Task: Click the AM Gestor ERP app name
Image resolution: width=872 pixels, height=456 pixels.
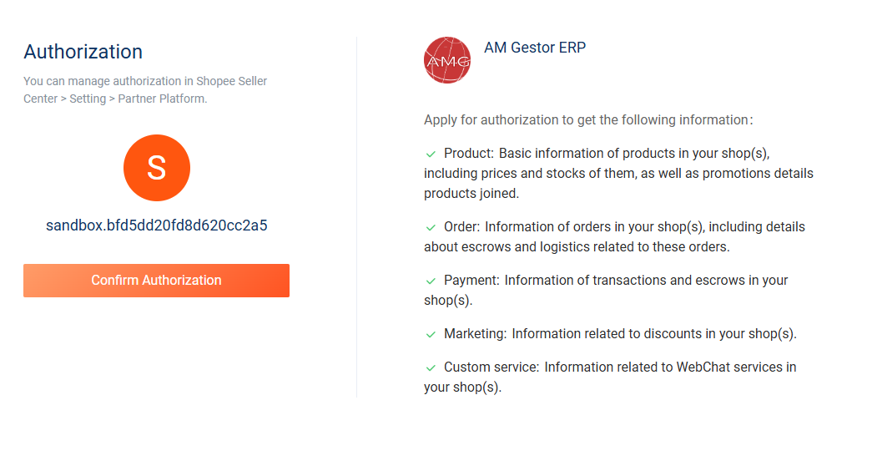Action: click(535, 48)
